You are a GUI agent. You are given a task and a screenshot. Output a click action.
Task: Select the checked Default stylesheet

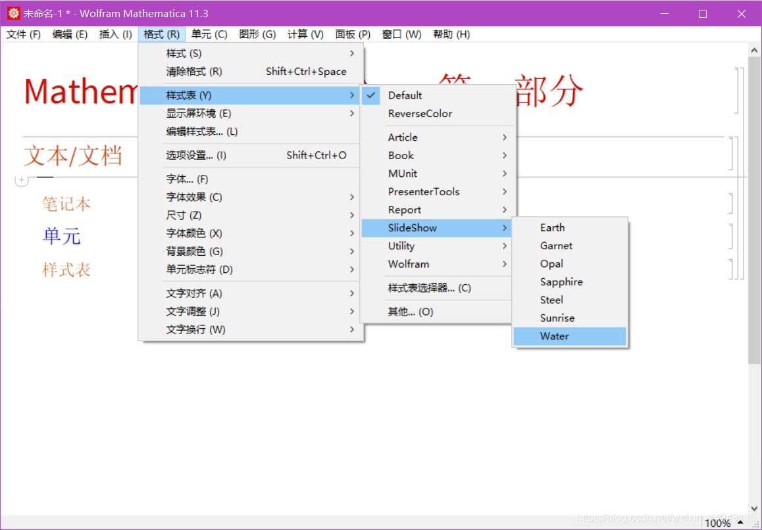437,95
